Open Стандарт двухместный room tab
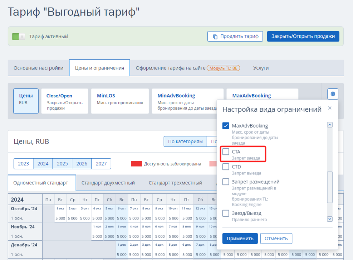The image size is (353, 260). (108, 183)
